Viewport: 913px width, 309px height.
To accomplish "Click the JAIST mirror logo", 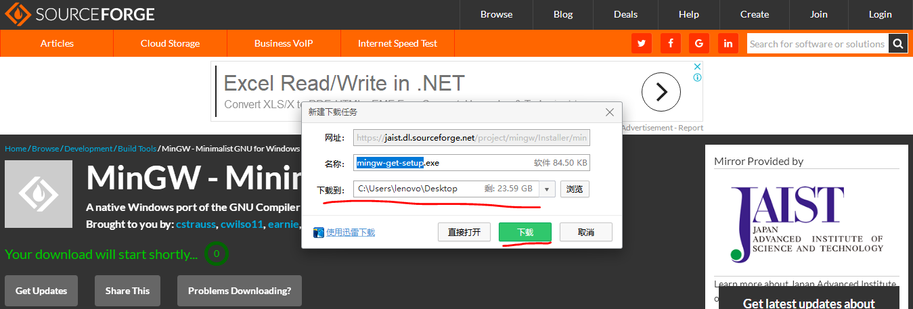I will pyautogui.click(x=807, y=225).
